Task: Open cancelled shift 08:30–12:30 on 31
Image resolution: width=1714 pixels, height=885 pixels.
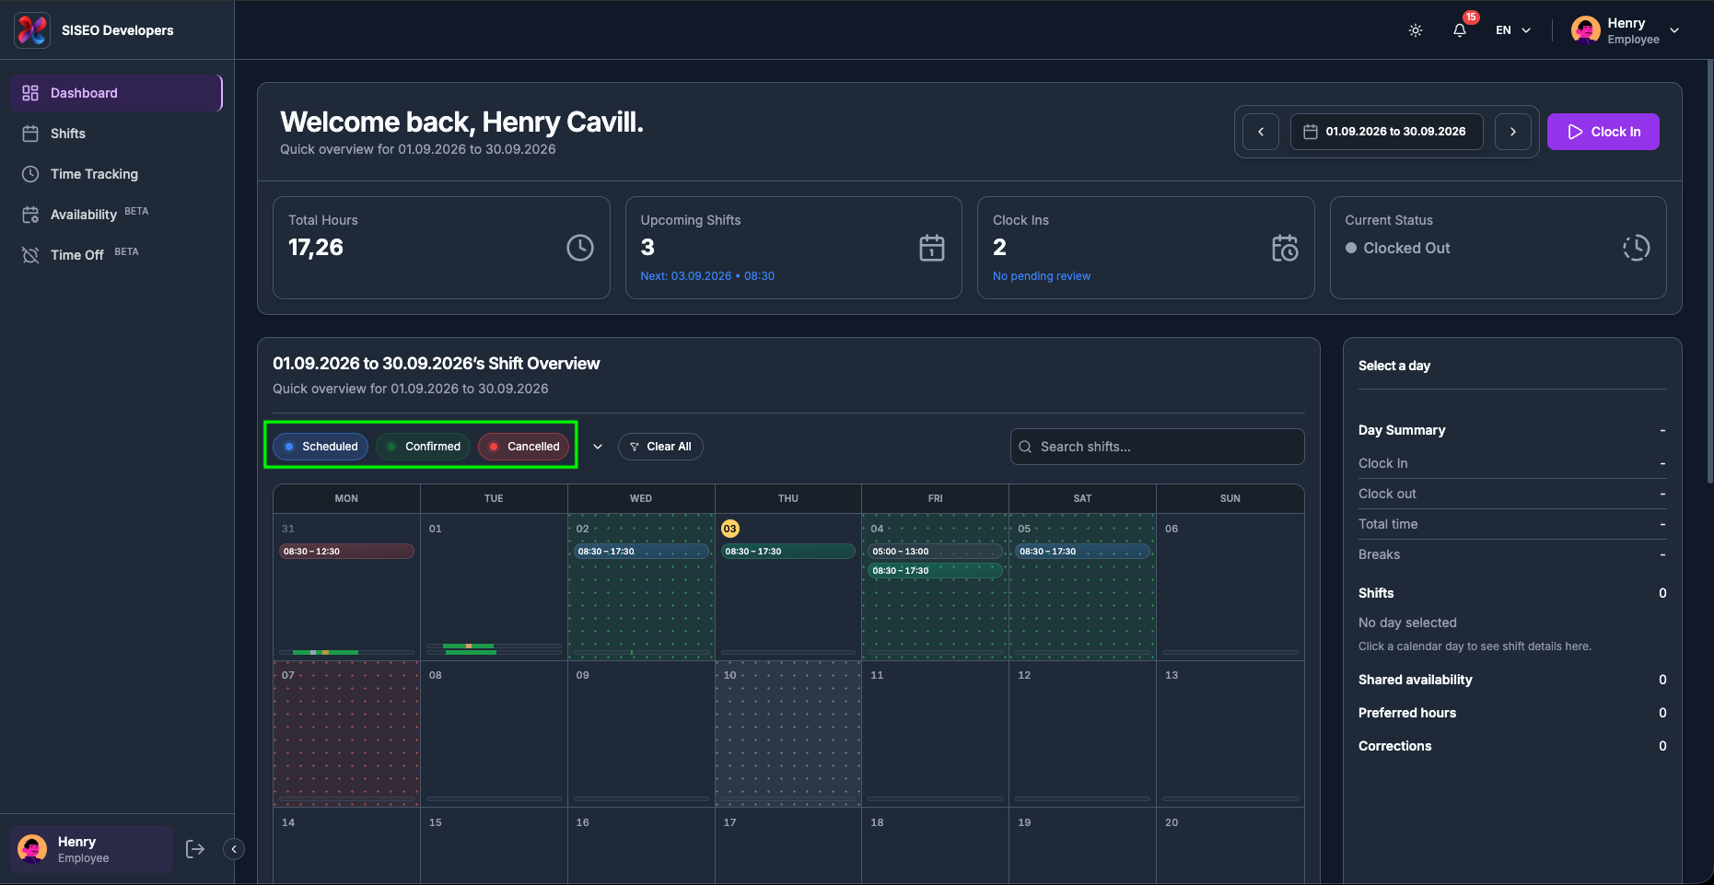Action: [346, 552]
